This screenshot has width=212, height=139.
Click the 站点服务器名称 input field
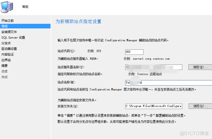coord(154,67)
